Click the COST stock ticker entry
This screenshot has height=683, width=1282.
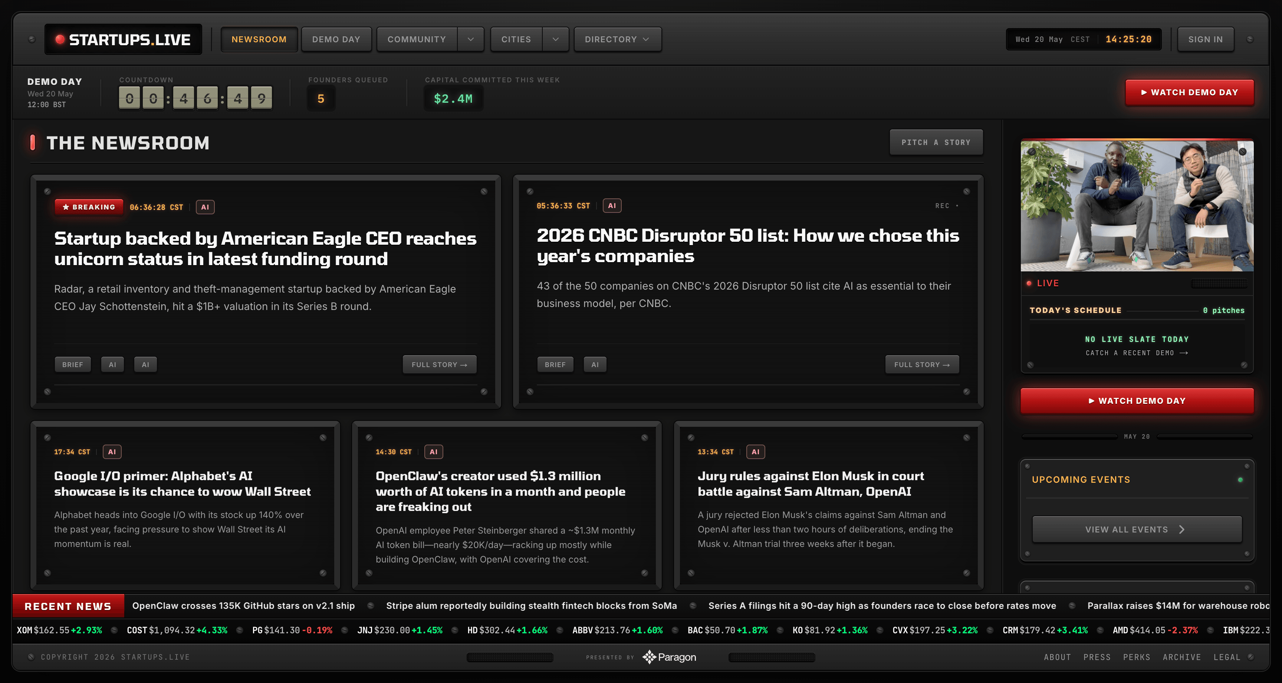tap(177, 630)
